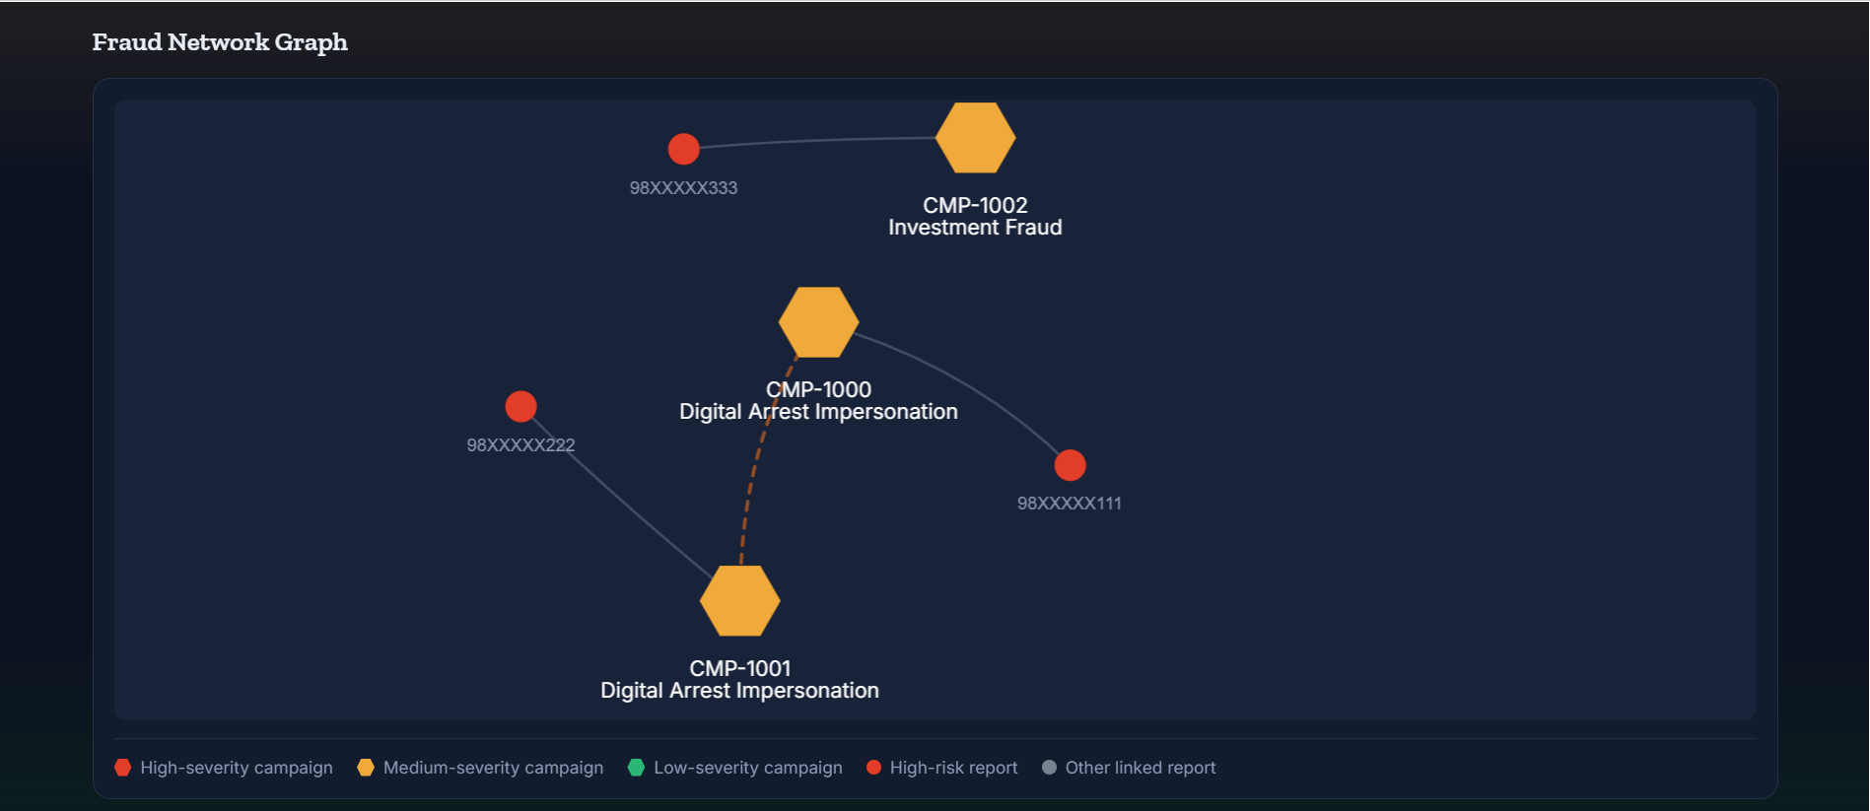The height and width of the screenshot is (811, 1870).
Task: Click the 'High-severity campaign' legend text
Action: click(x=237, y=768)
